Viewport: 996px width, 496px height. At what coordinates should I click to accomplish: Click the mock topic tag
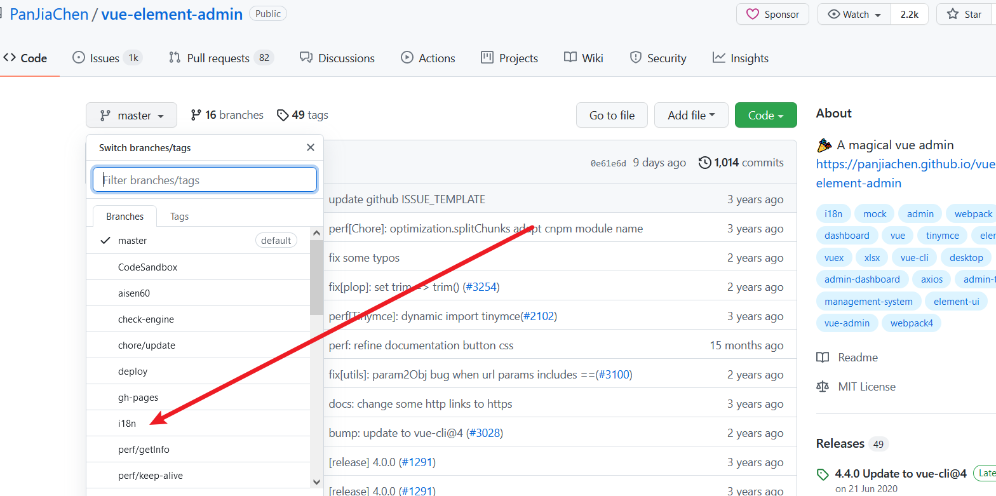coord(875,214)
